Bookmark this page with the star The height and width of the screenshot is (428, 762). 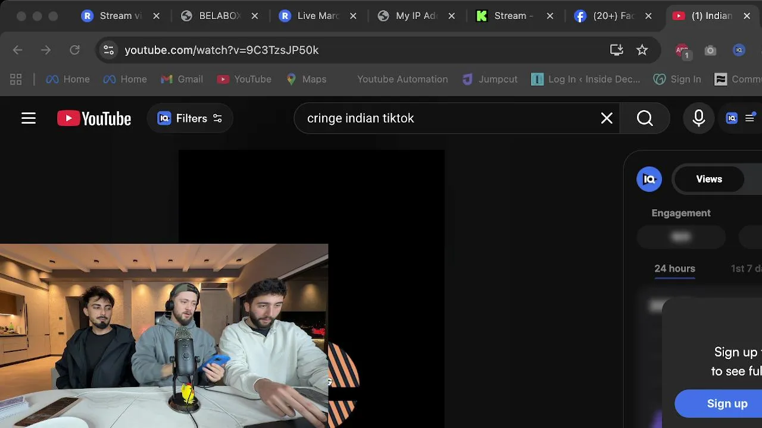click(642, 50)
